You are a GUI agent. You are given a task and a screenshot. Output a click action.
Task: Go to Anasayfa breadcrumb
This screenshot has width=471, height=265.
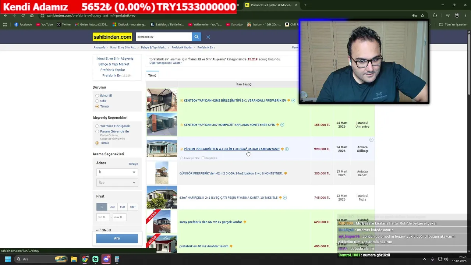coord(99,47)
